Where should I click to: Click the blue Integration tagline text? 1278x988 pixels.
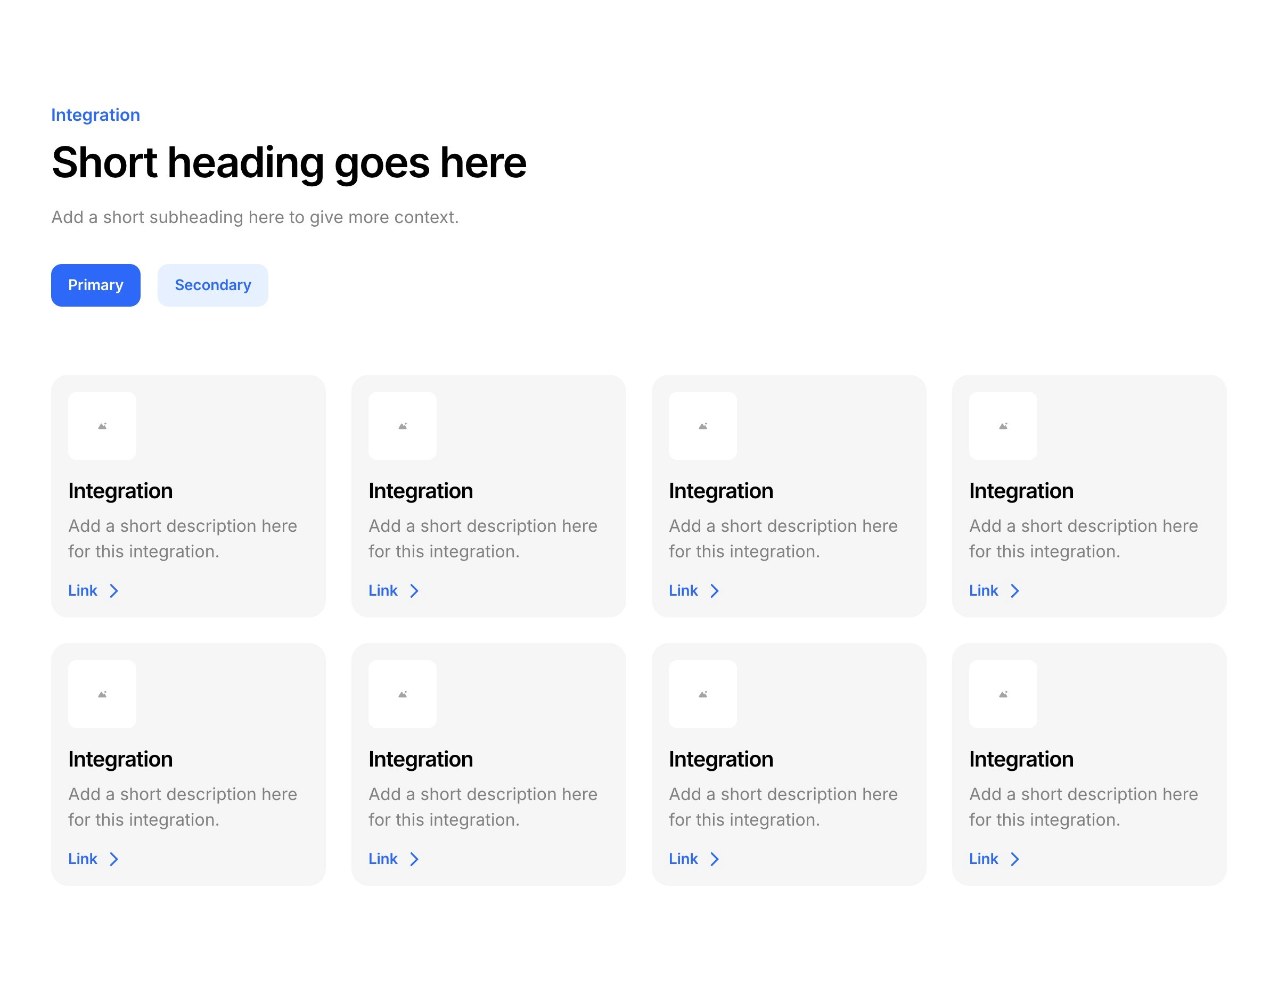click(x=95, y=114)
